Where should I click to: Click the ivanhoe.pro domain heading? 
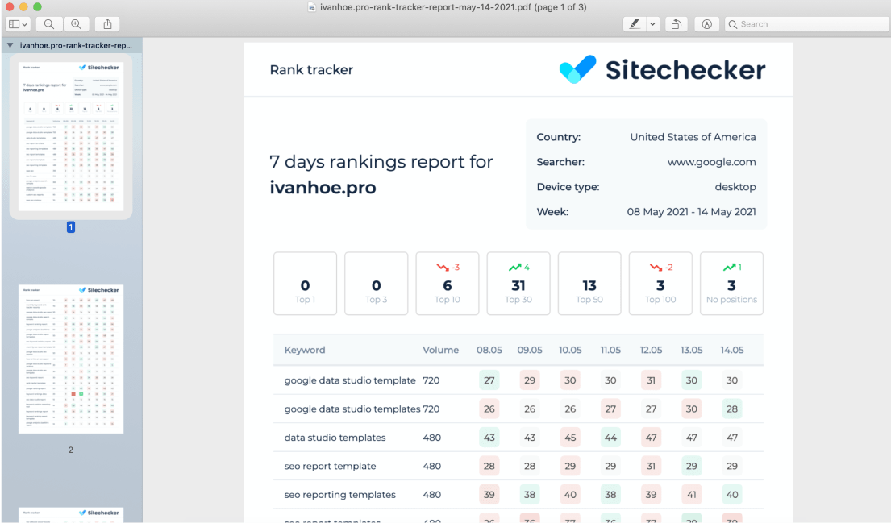pos(323,188)
